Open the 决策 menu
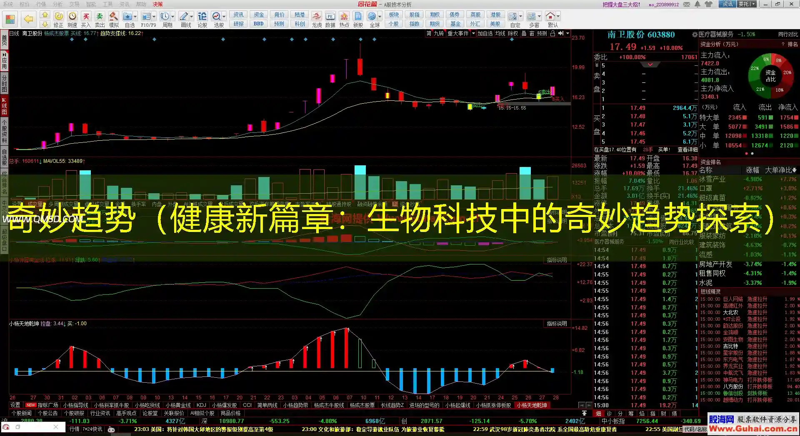This screenshot has height=436, width=800. click(157, 4)
